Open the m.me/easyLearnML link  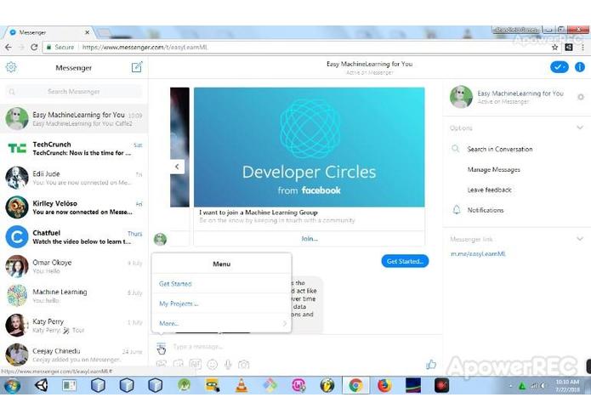click(x=478, y=254)
